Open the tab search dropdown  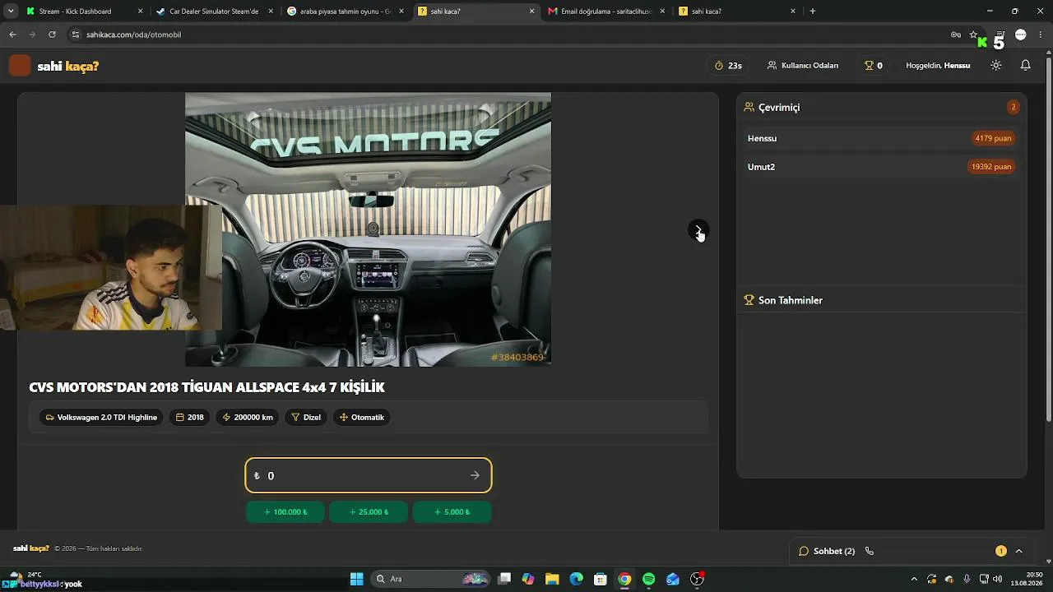[11, 12]
